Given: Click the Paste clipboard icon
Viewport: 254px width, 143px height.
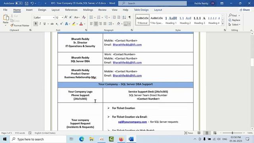Looking at the screenshot, I should [6, 17].
